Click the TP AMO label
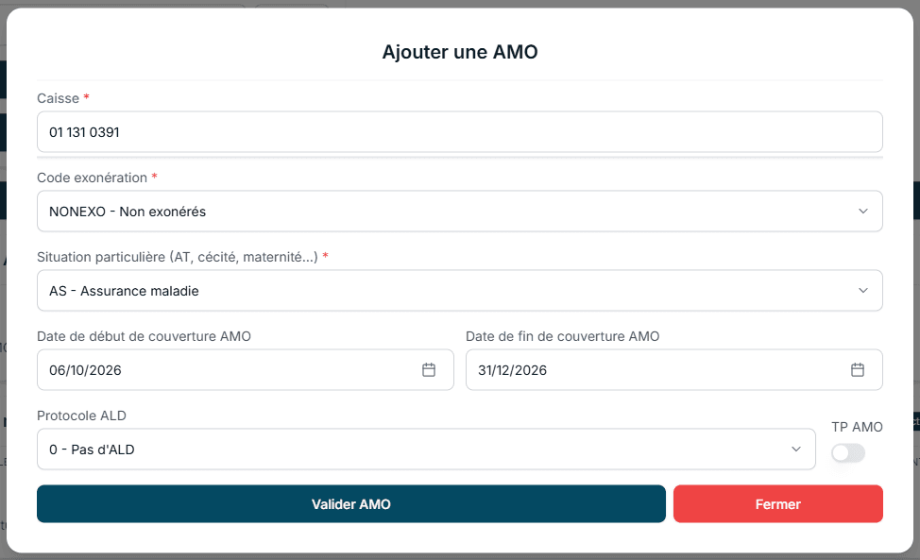920x560 pixels. tap(857, 427)
